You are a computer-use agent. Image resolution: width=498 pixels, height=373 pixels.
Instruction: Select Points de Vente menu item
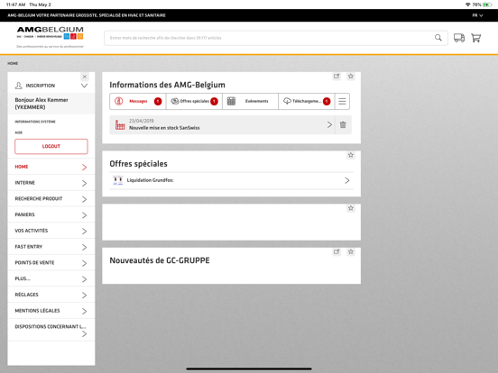coord(51,262)
